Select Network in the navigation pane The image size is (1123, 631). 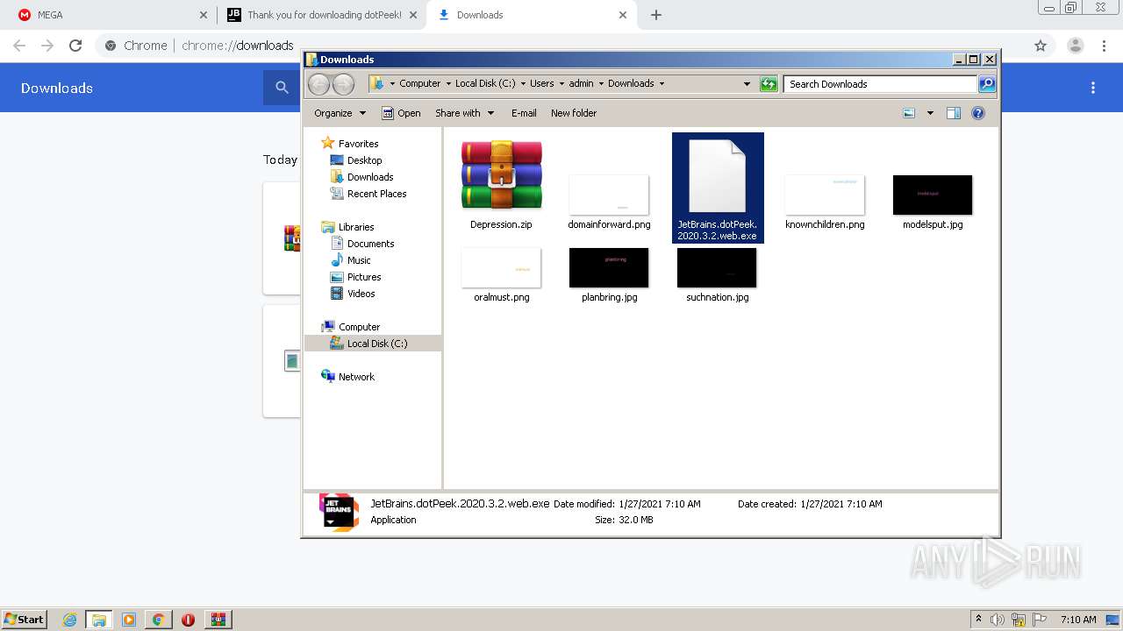click(x=348, y=377)
